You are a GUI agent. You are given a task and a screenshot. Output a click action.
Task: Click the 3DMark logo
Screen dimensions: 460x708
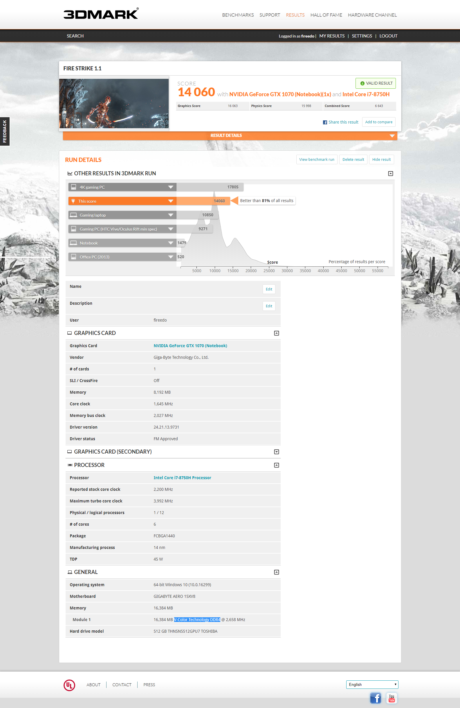pos(101,14)
